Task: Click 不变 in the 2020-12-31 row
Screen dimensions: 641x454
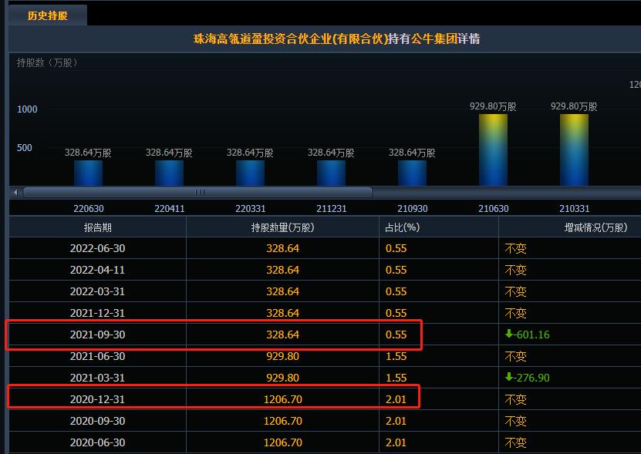Action: pos(515,399)
